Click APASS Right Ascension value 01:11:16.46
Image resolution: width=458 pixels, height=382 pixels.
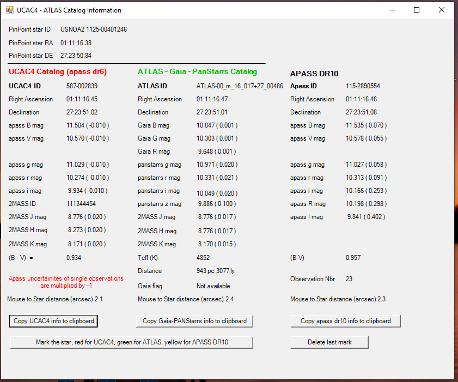pyautogui.click(x=361, y=99)
